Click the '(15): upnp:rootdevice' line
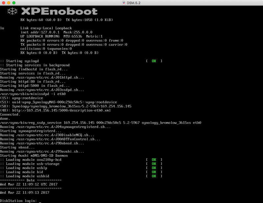The image size is (263, 203). click(x=21, y=98)
